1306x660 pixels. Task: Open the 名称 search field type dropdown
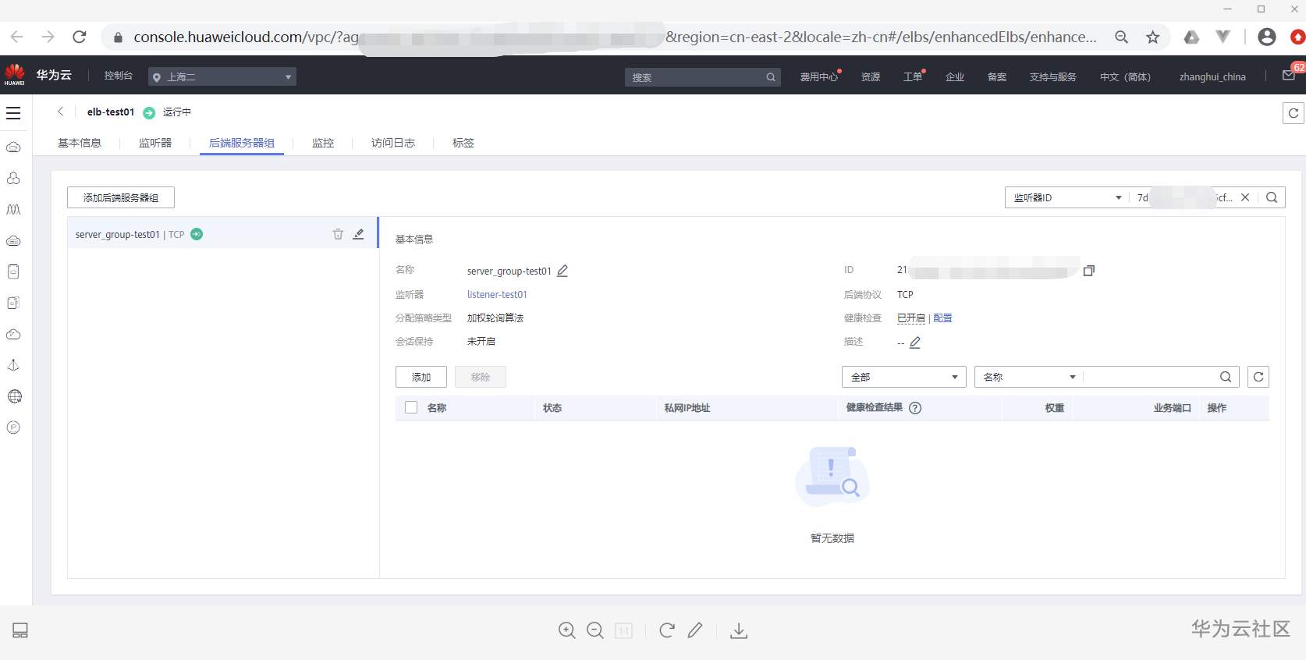pyautogui.click(x=1029, y=377)
